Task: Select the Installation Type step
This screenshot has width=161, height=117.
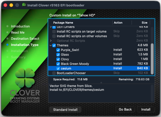Action: [25, 45]
